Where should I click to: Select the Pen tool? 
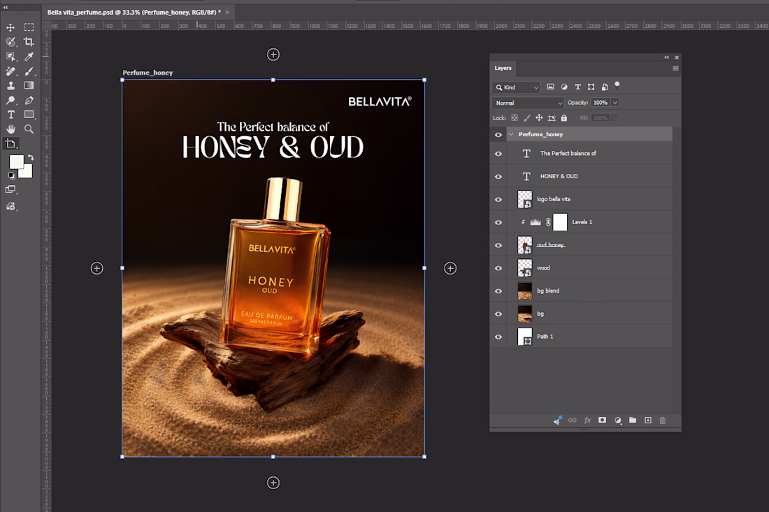(29, 101)
